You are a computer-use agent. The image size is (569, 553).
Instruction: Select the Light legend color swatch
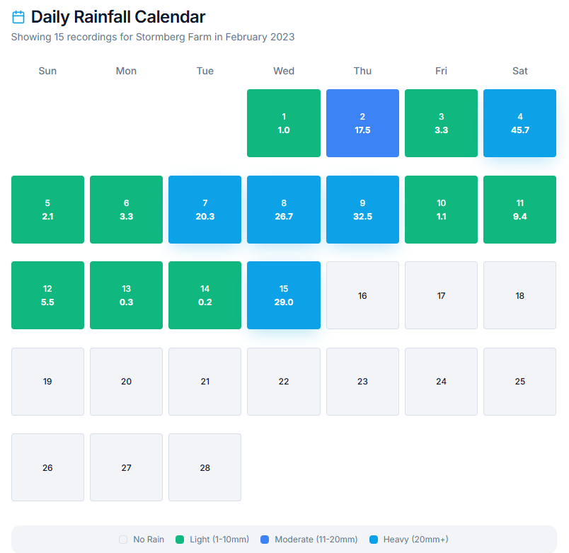180,540
